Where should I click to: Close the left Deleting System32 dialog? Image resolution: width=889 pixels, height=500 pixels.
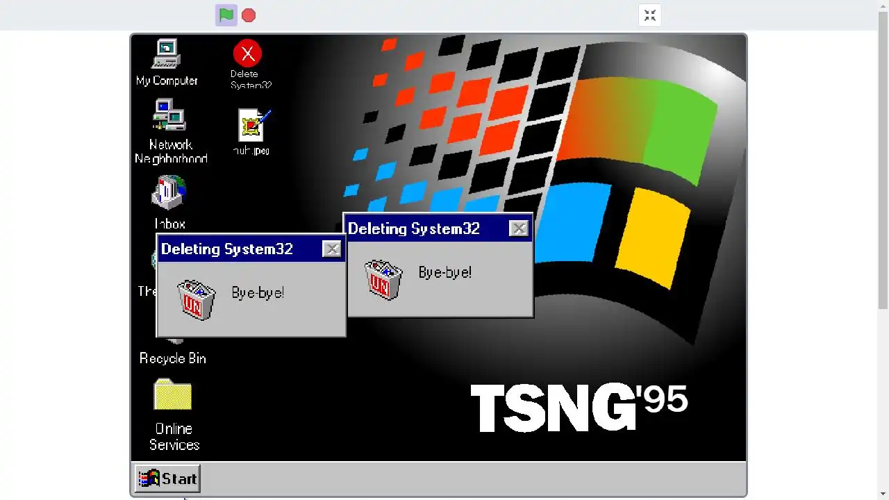coord(332,249)
